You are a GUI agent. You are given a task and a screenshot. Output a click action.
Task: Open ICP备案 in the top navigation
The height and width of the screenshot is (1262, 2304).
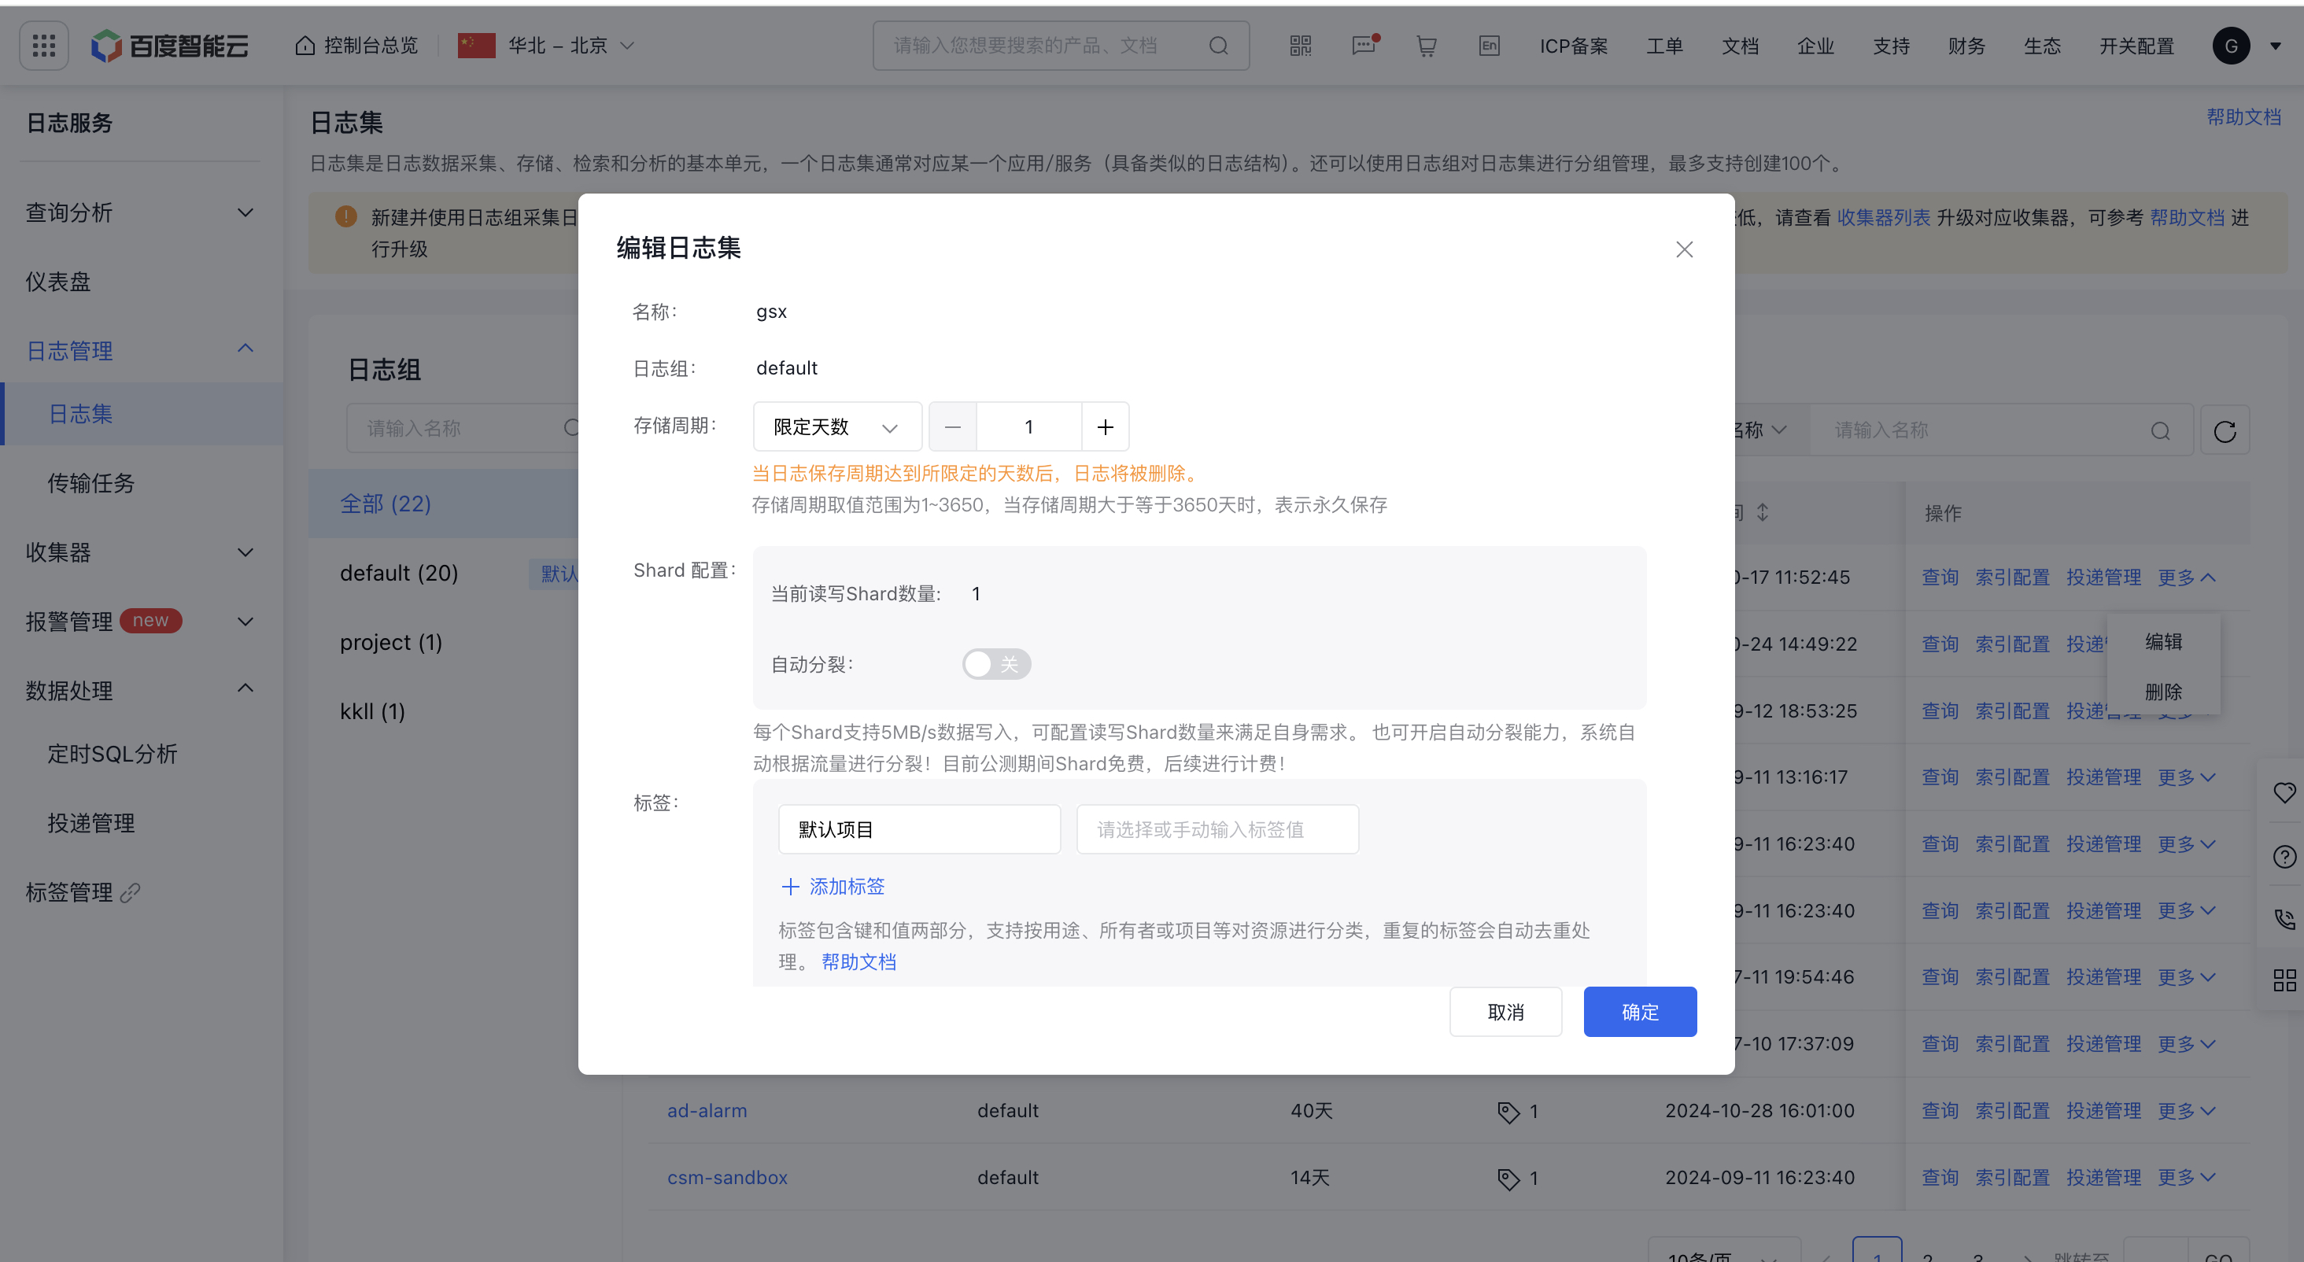pos(1573,46)
